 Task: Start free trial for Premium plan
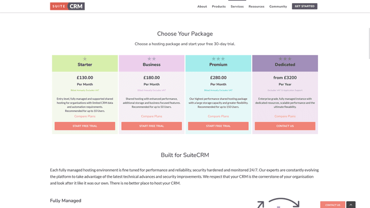pos(218,126)
